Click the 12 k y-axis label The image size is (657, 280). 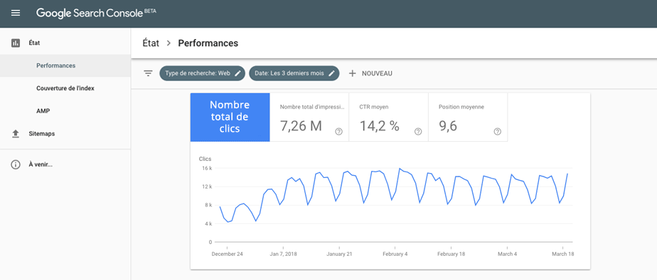pyautogui.click(x=207, y=187)
